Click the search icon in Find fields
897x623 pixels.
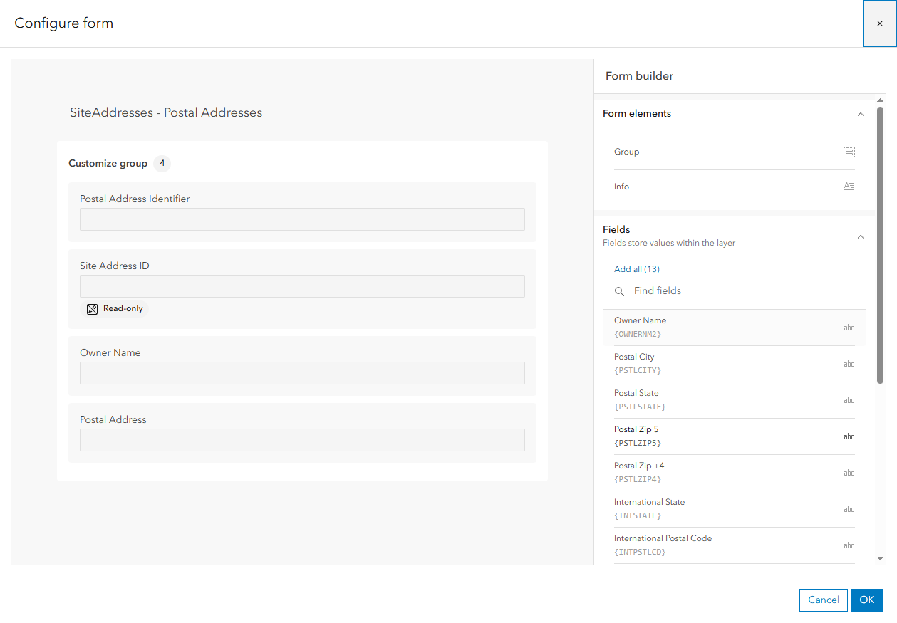point(619,290)
